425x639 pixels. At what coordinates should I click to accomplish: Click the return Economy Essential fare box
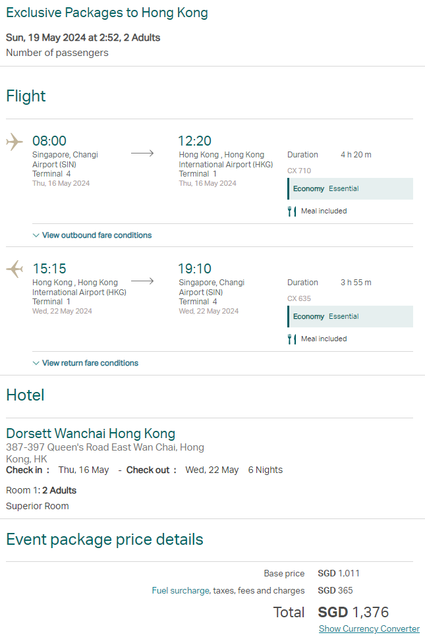350,317
